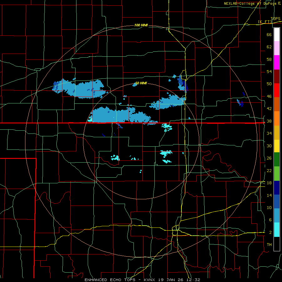Click the 62 legend value

[269, 47]
